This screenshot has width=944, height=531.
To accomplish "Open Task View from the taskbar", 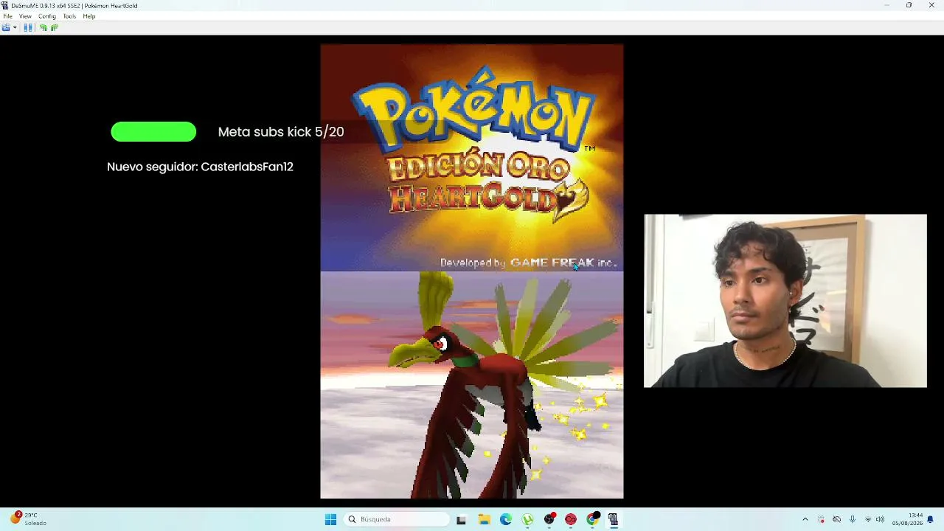I will 461,519.
